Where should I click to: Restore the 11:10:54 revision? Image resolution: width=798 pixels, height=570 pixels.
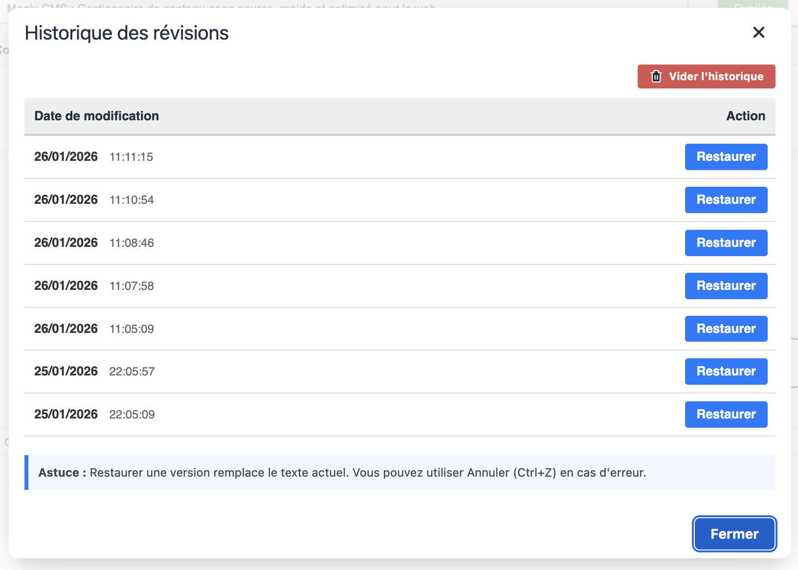(726, 200)
